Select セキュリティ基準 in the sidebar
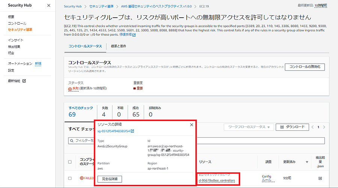This screenshot has width=338, height=188. [x=20, y=30]
